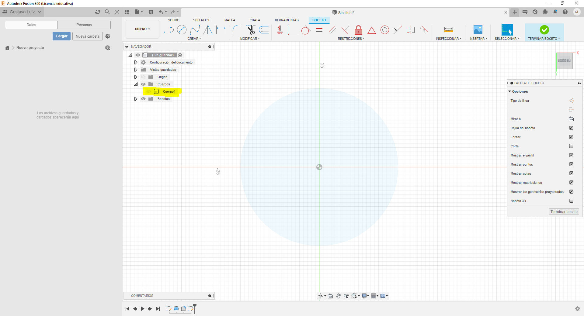The image size is (584, 316).
Task: Enable the Corte checkbox
Action: [571, 146]
